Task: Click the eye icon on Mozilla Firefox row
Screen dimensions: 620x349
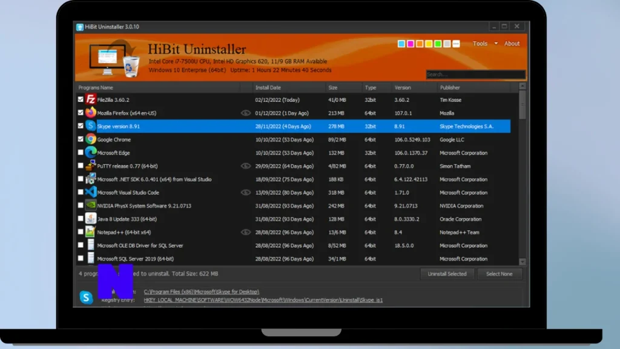Action: [246, 113]
